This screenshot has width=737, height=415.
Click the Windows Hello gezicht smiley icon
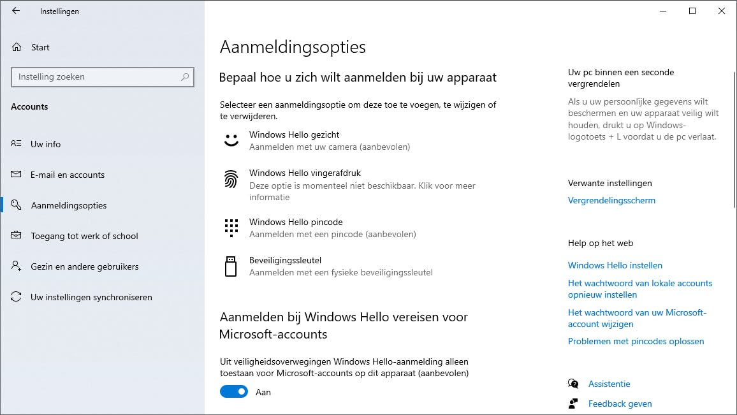(x=231, y=140)
